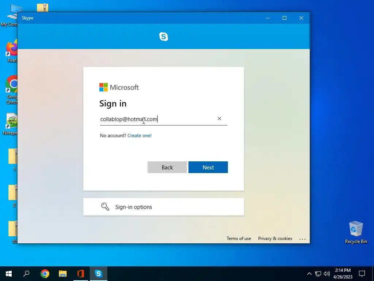Open the Privacy & cookies link
Viewport: 374px width, 281px height.
[275, 239]
